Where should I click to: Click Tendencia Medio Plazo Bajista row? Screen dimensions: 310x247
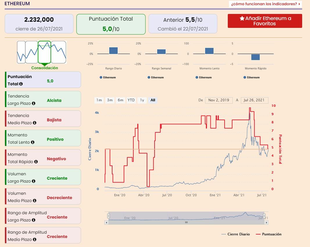click(x=43, y=118)
